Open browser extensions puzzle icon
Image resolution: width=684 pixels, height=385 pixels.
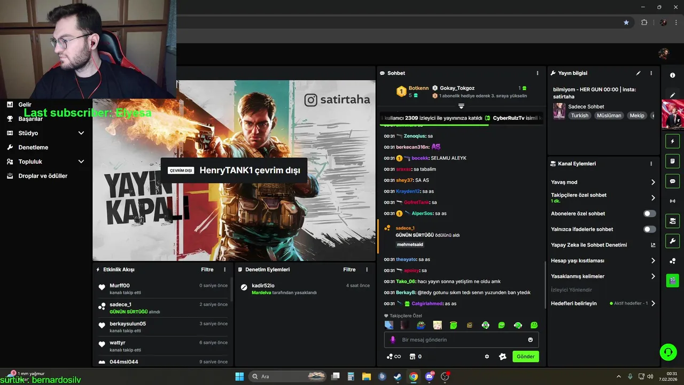[644, 22]
